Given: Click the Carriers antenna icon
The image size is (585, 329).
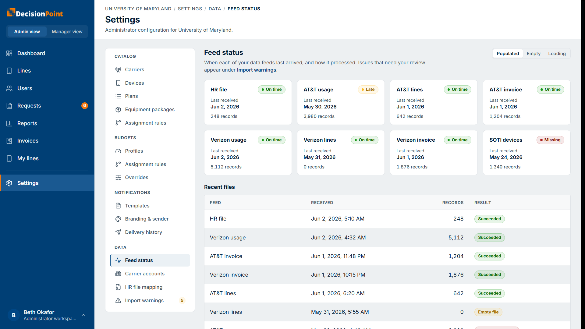Looking at the screenshot, I should [118, 69].
